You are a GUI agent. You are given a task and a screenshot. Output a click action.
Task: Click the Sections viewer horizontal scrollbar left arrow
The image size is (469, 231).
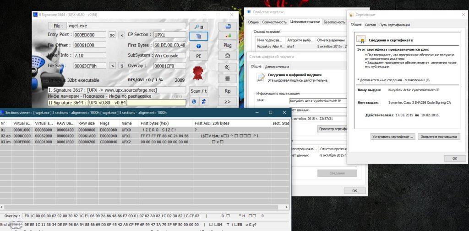pyautogui.click(x=2, y=207)
